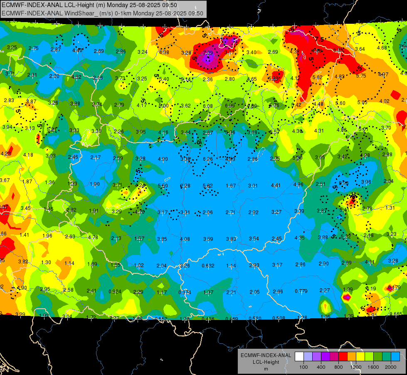
Task: Click the 4.40 wind shear value
Action: (x=77, y=50)
